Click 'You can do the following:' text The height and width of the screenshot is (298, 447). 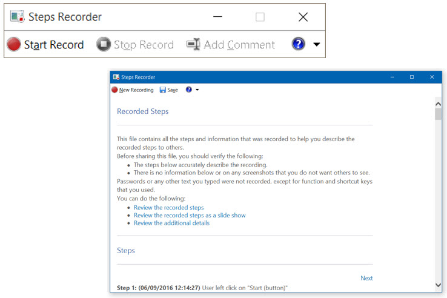[x=151, y=198]
